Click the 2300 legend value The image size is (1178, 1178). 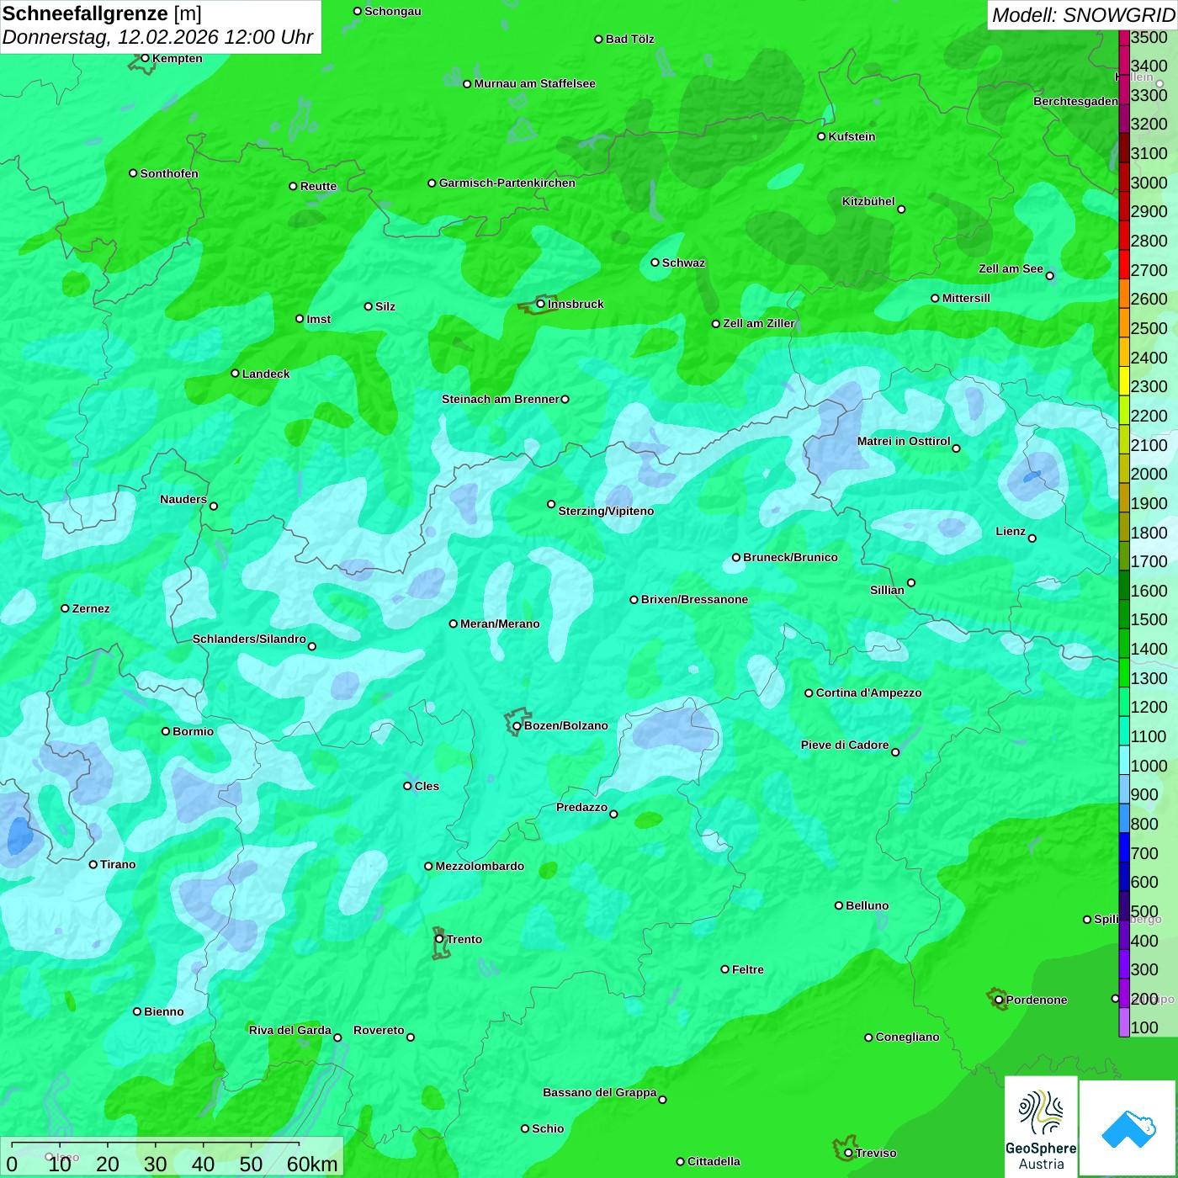tap(1149, 386)
